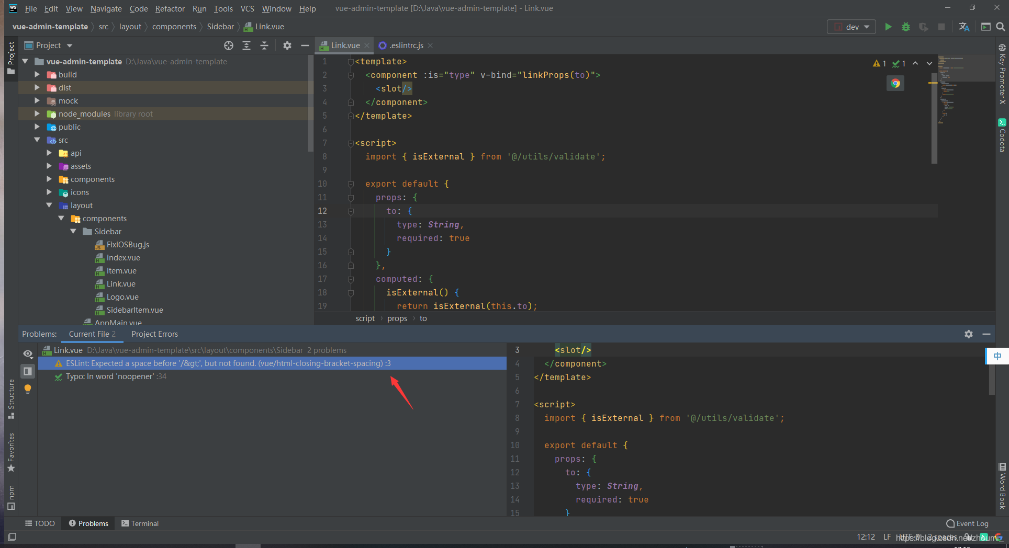Start debugging with the green bug icon
This screenshot has height=548, width=1009.
coord(906,27)
